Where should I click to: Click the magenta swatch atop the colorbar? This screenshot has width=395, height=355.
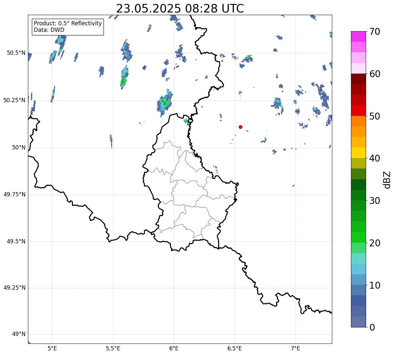(x=359, y=36)
